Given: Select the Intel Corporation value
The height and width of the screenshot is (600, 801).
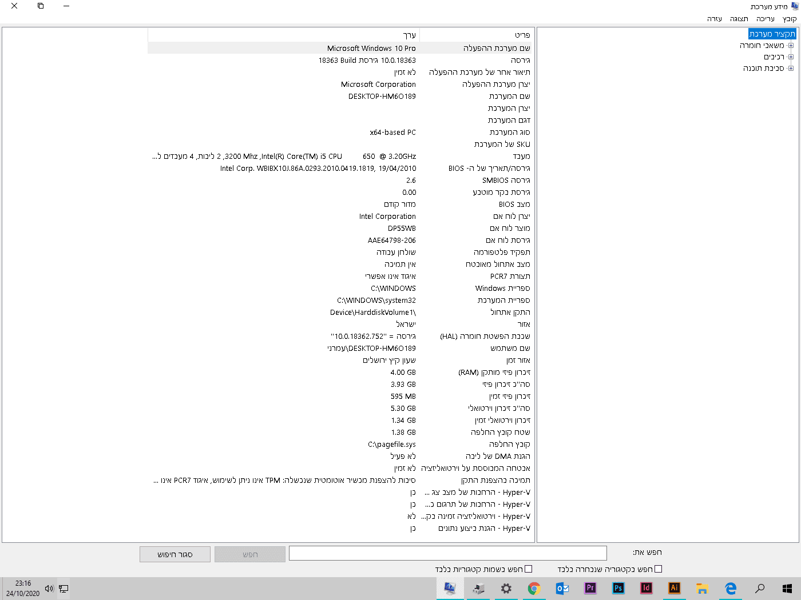Looking at the screenshot, I should [x=387, y=216].
